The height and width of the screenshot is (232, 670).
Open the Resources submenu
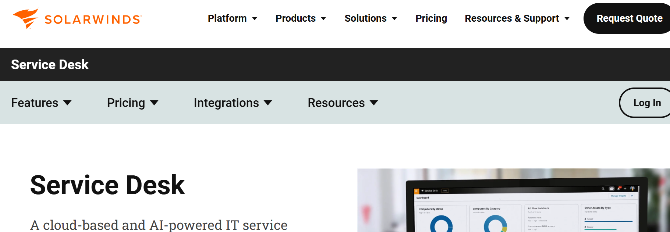pos(336,103)
